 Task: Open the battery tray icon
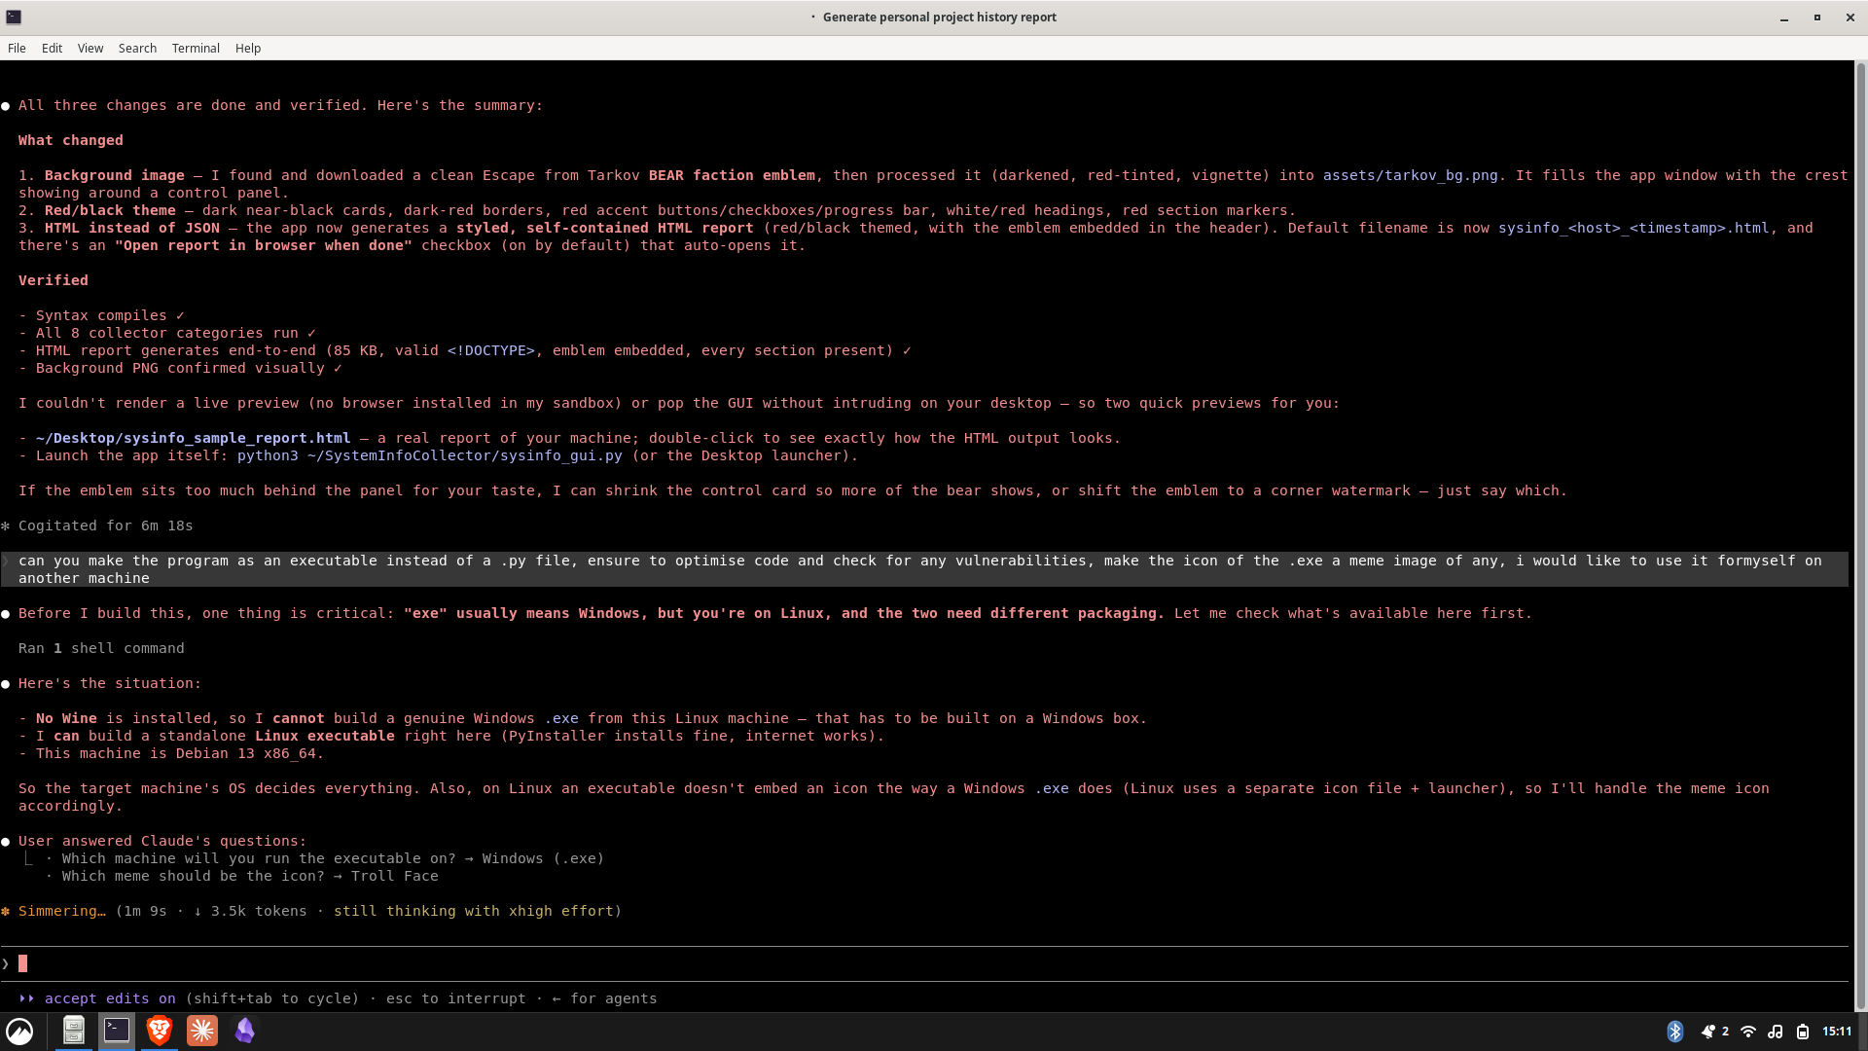tap(1803, 1032)
